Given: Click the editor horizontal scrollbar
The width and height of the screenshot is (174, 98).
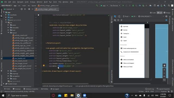Looking at the screenshot, I should tap(65, 84).
